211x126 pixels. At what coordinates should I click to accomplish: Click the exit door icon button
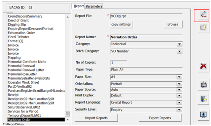(203, 99)
